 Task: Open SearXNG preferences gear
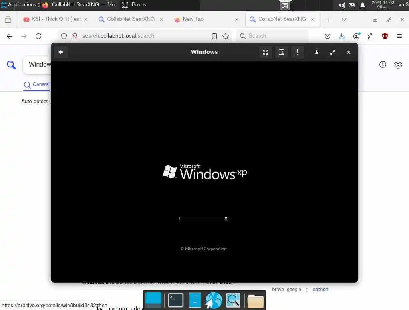398,64
